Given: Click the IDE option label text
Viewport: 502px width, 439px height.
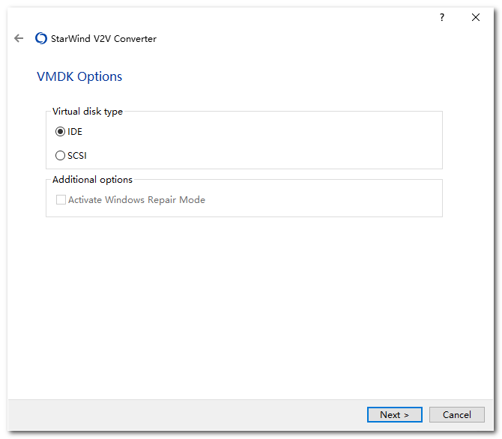Looking at the screenshot, I should point(75,132).
